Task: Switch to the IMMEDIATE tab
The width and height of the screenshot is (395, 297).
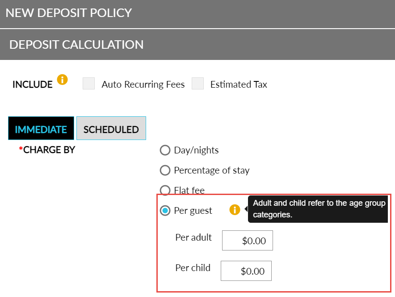Action: [x=41, y=129]
